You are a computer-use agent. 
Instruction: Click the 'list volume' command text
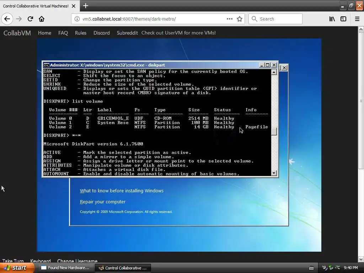tap(87, 101)
